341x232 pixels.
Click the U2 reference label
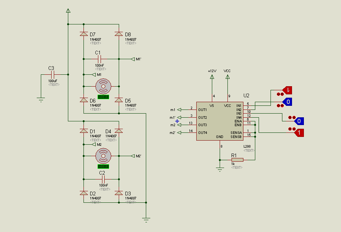coord(247,95)
